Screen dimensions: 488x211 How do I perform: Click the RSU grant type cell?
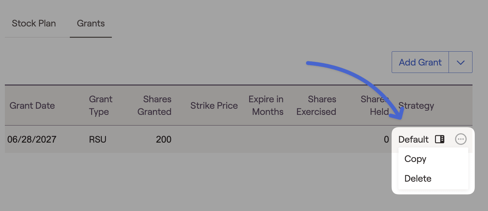click(x=98, y=139)
